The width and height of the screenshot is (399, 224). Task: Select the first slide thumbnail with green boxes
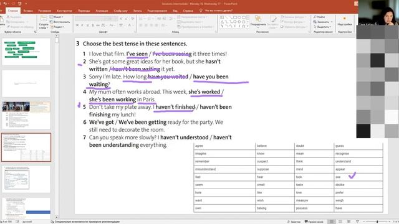click(x=26, y=52)
